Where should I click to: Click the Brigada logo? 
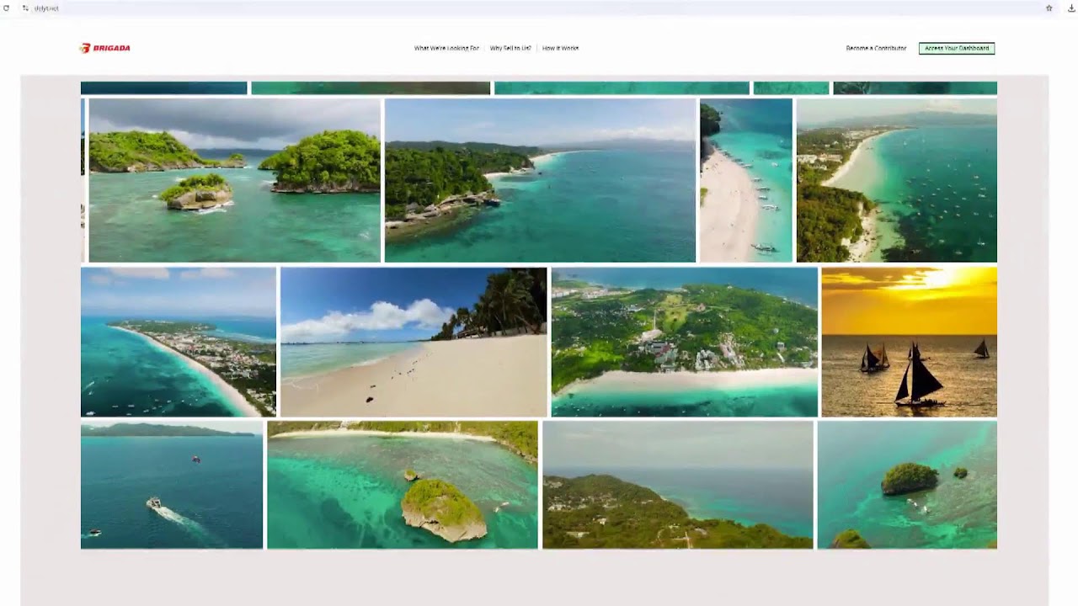(105, 48)
